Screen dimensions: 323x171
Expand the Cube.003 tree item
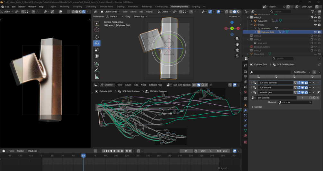pyautogui.click(x=252, y=21)
